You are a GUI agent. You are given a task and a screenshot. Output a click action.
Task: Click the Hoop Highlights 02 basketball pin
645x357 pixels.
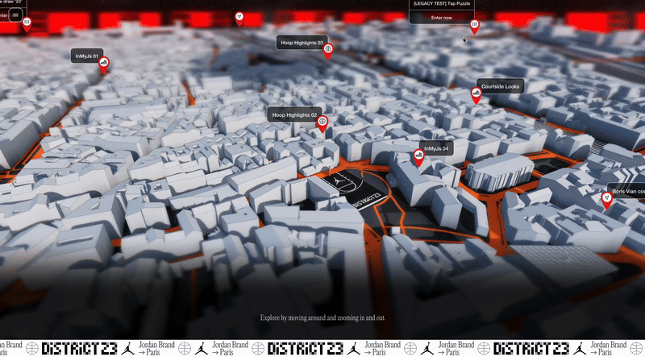[322, 123]
